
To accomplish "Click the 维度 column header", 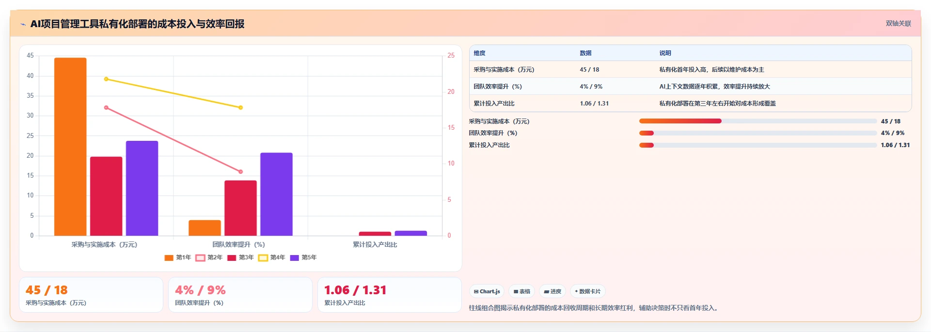I will [479, 53].
